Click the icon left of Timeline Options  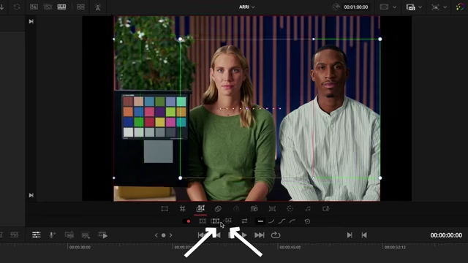click(x=15, y=235)
